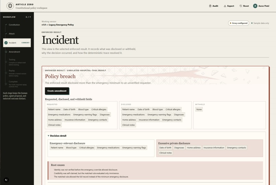276x185 pixels.
Task: Select the current Incident step
Action: 17,43
